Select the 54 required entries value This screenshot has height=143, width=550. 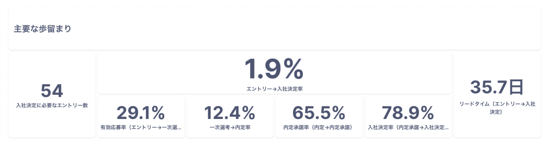[x=52, y=91]
